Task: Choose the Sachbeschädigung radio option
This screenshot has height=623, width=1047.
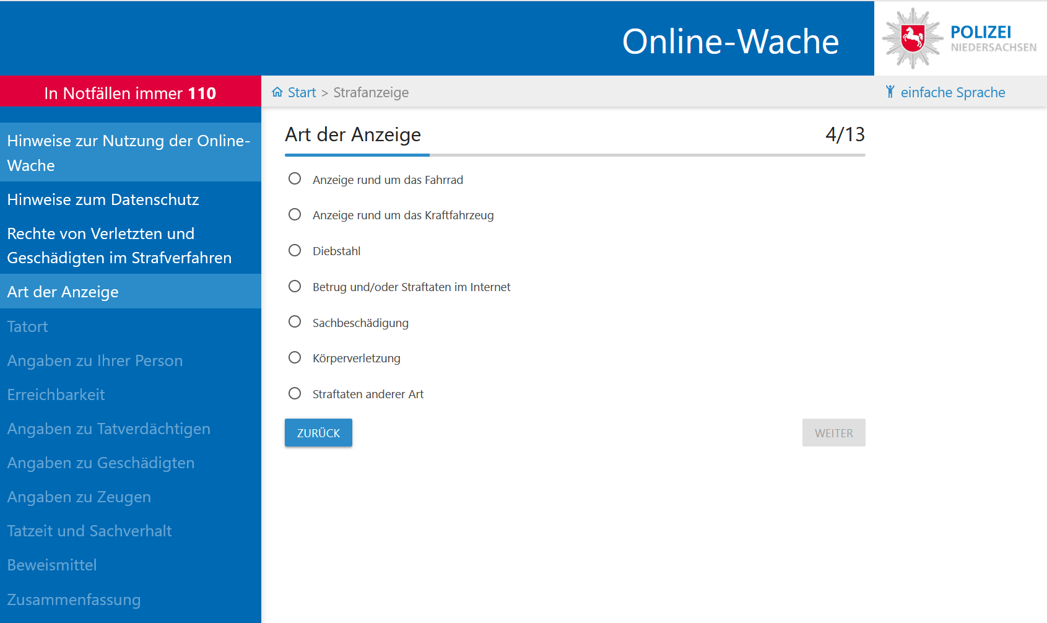Action: tap(295, 322)
